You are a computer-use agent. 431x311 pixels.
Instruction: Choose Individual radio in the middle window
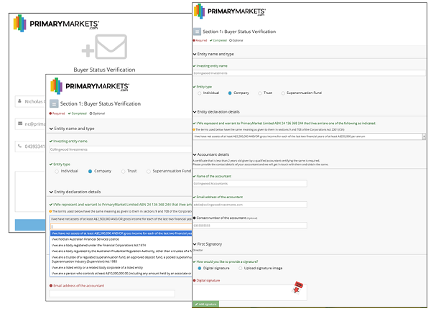pos(57,172)
